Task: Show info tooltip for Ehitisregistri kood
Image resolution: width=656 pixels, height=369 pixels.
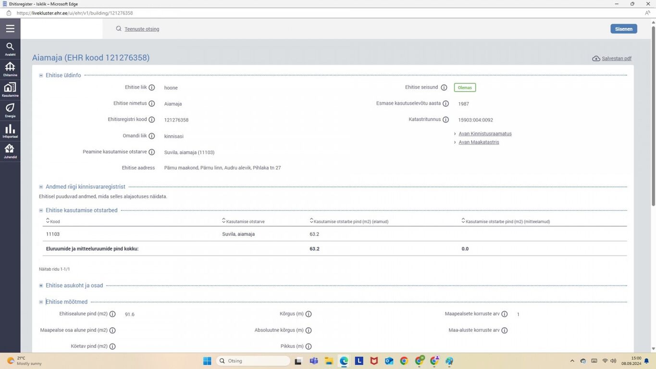Action: coord(152,120)
